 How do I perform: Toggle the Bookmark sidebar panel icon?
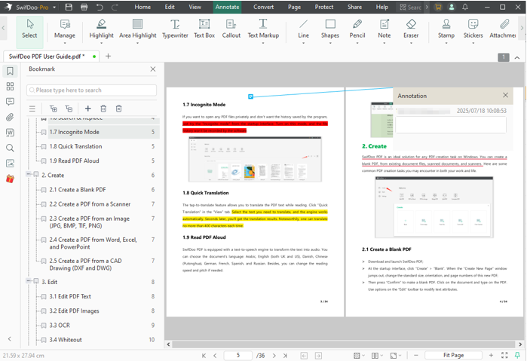click(x=10, y=71)
